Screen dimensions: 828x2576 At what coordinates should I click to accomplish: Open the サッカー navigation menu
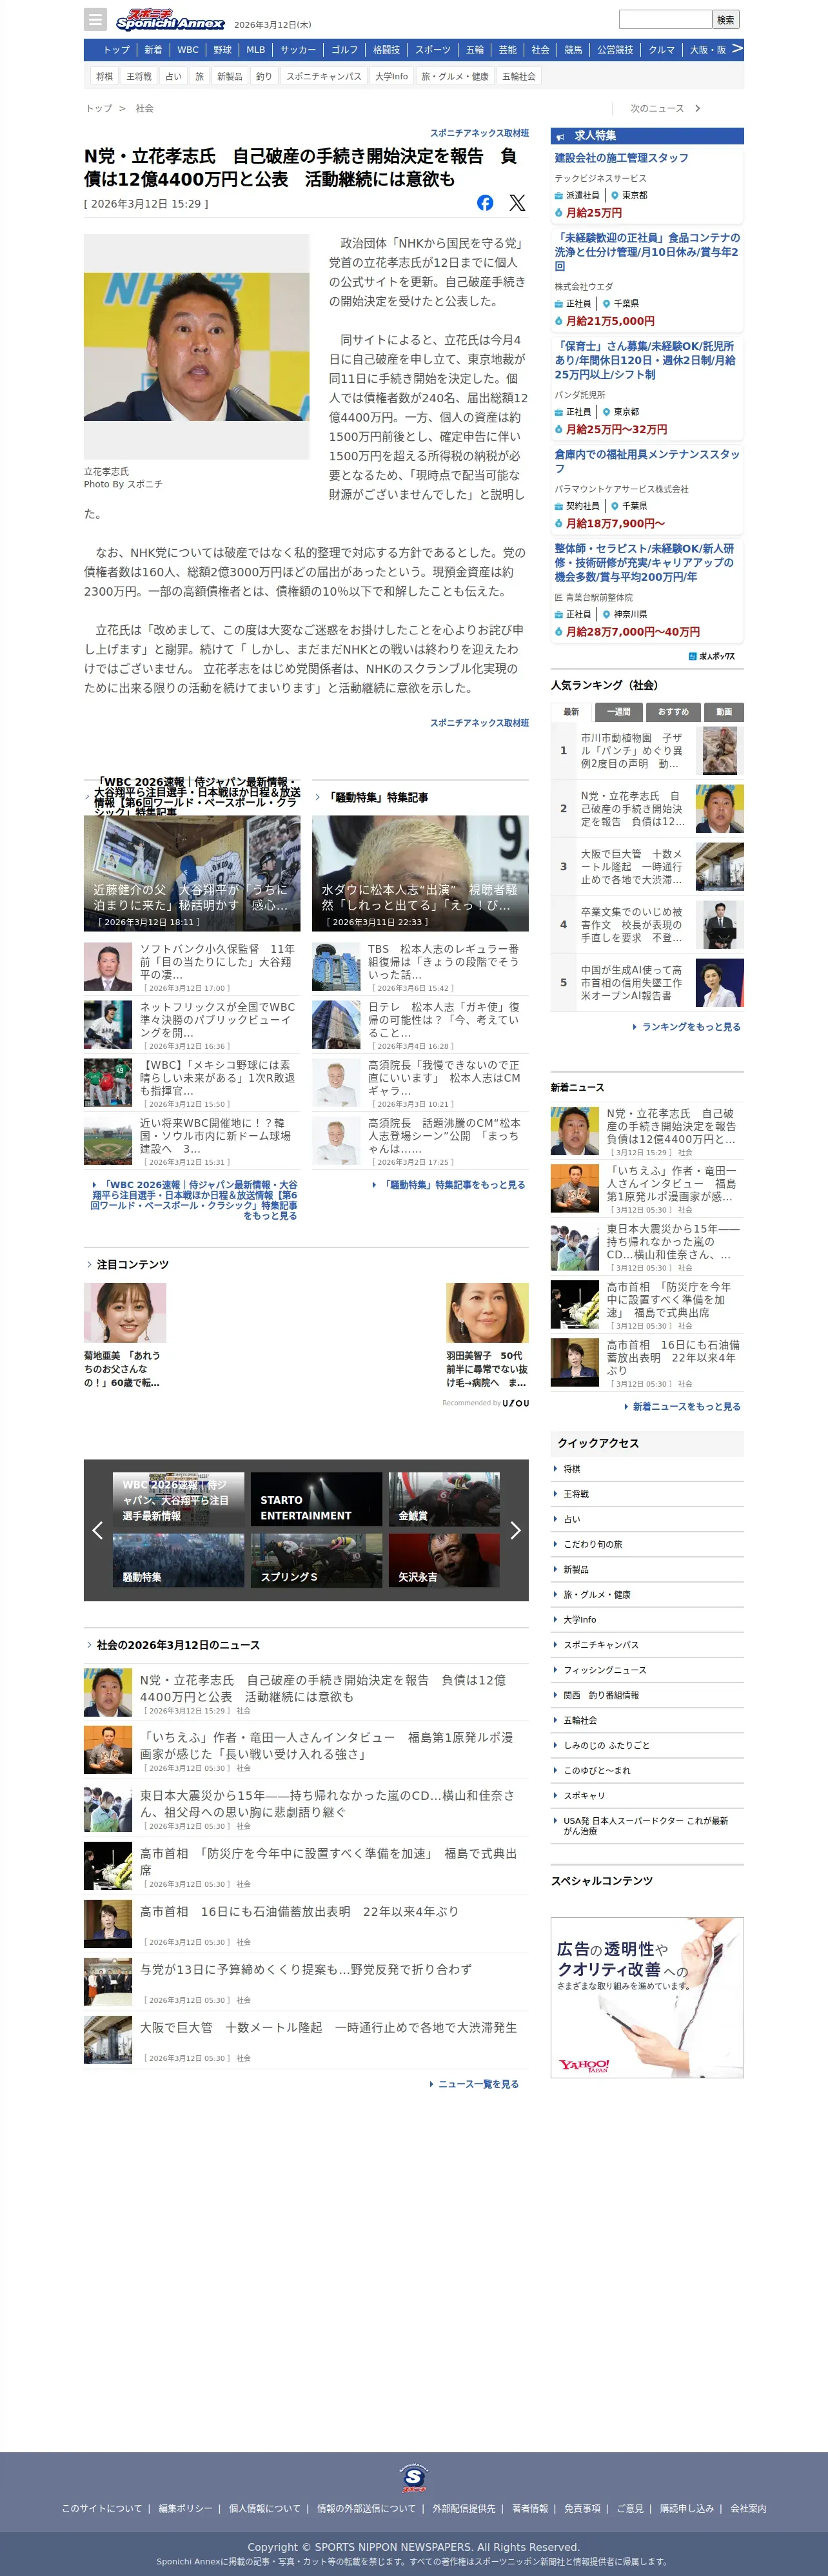pos(298,49)
